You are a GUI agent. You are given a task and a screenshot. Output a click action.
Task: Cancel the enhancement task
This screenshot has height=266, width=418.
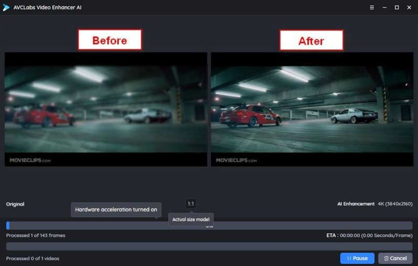pyautogui.click(x=395, y=258)
